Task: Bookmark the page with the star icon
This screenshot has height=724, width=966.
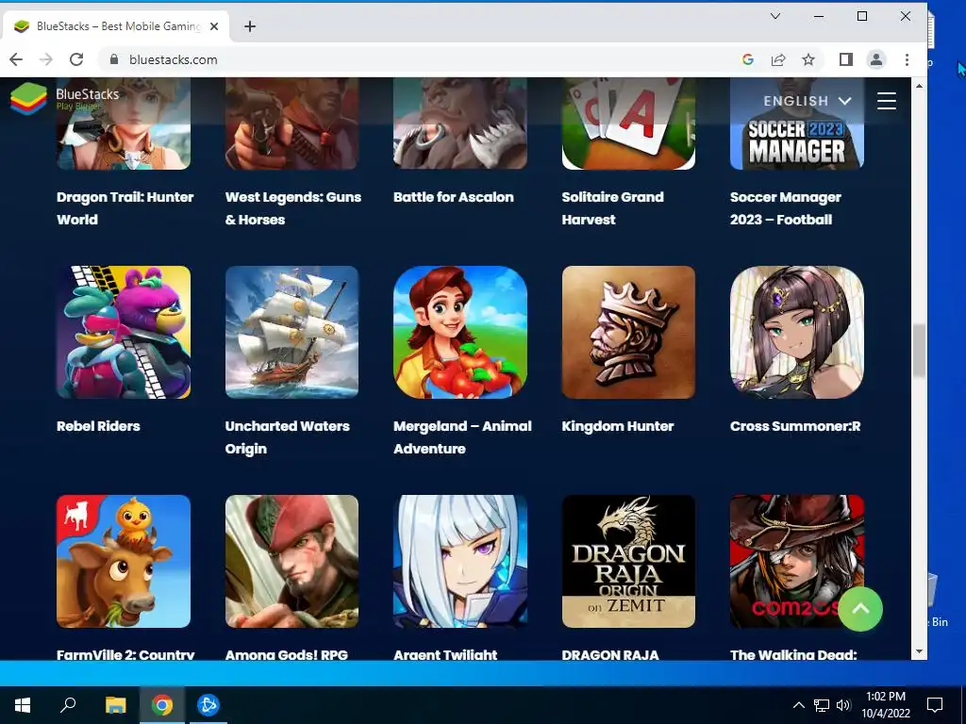Action: point(808,59)
